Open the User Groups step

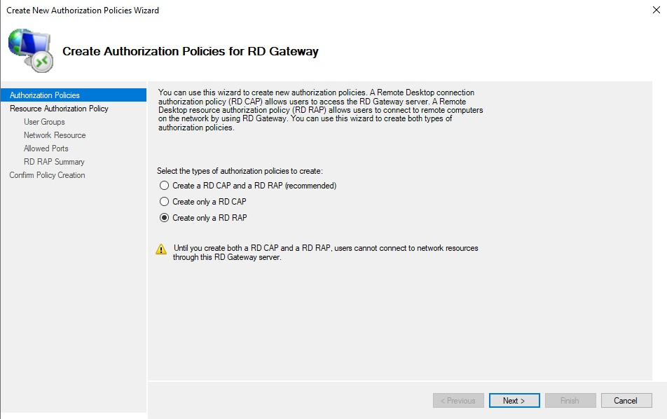(x=44, y=122)
